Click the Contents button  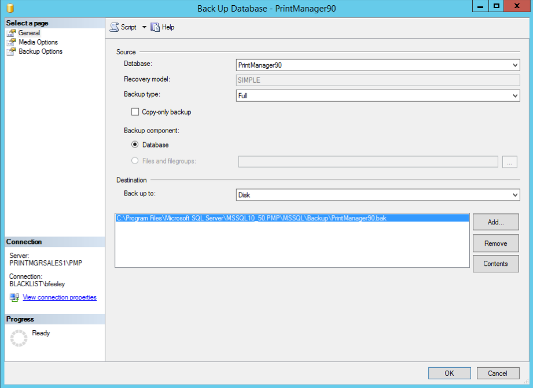495,264
